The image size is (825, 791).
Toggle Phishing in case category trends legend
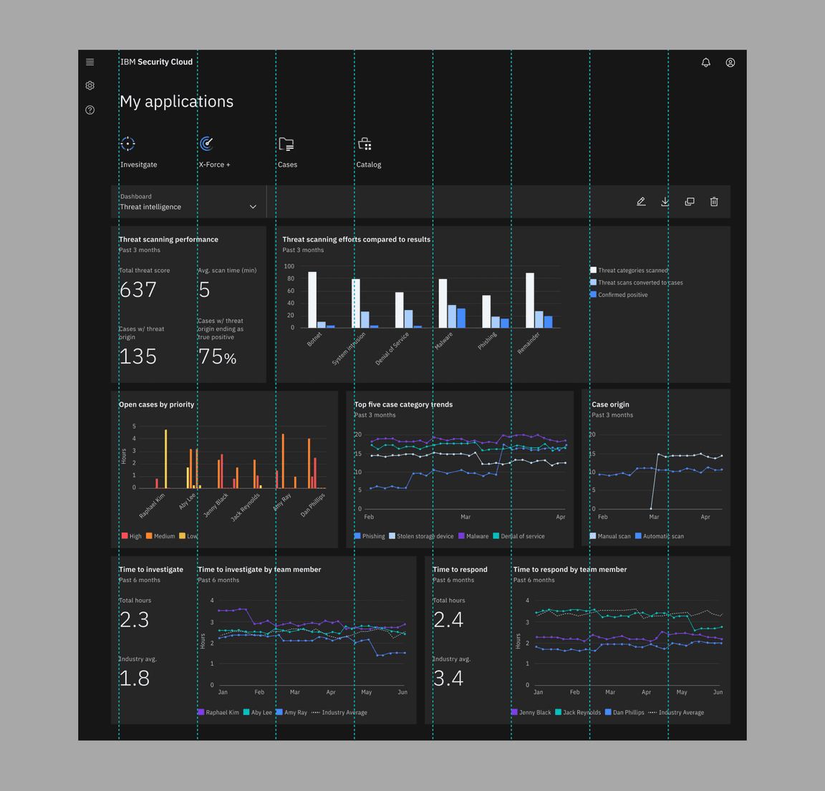click(x=369, y=535)
